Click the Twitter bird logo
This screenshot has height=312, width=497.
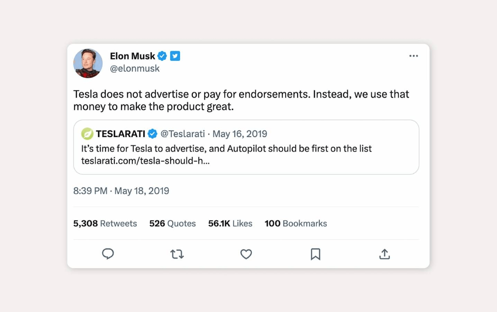175,56
